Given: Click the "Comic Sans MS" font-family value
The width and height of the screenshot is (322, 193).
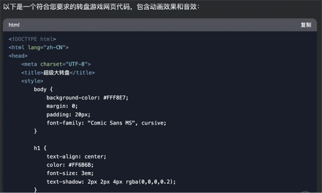Looking at the screenshot, I should point(111,123).
